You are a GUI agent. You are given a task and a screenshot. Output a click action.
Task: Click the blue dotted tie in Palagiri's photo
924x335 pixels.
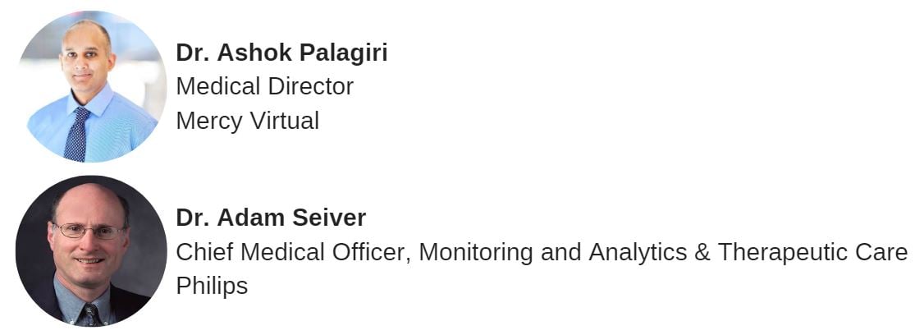coord(77,134)
